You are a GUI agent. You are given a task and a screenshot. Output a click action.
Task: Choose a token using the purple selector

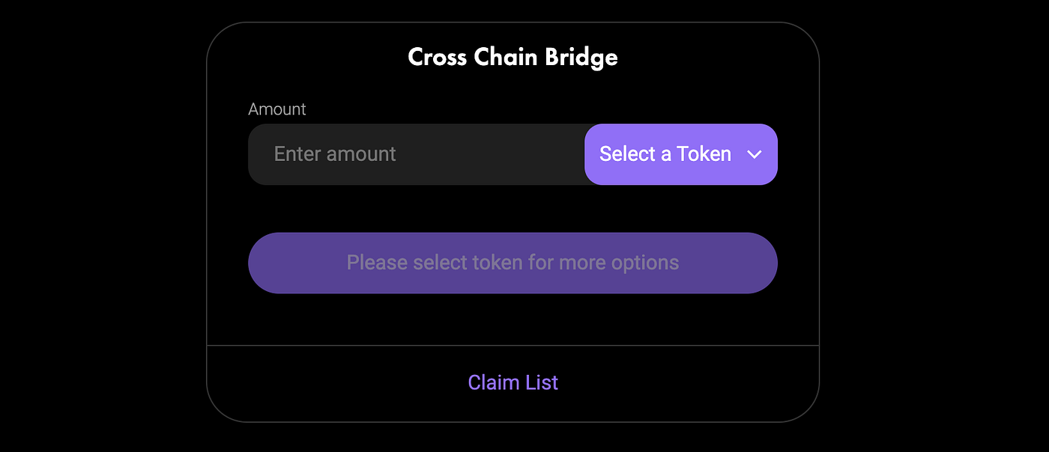[680, 154]
